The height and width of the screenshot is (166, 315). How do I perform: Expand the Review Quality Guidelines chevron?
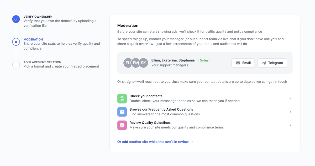290,125
